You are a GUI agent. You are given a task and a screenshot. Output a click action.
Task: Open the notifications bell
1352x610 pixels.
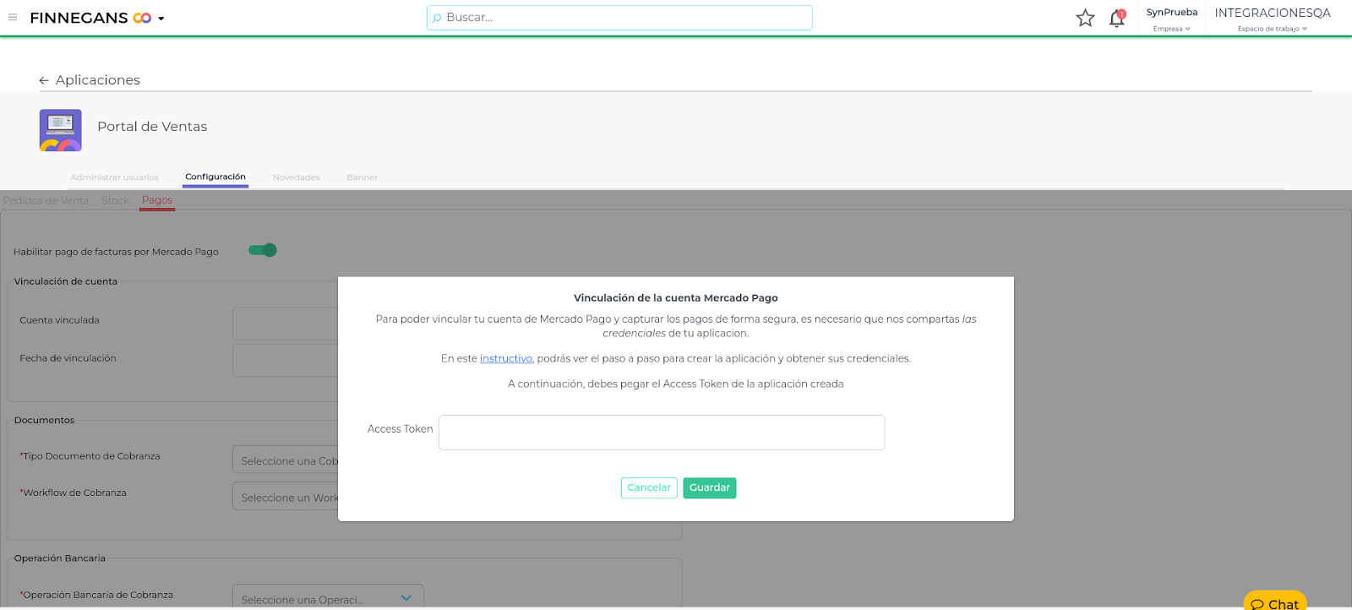coord(1117,18)
